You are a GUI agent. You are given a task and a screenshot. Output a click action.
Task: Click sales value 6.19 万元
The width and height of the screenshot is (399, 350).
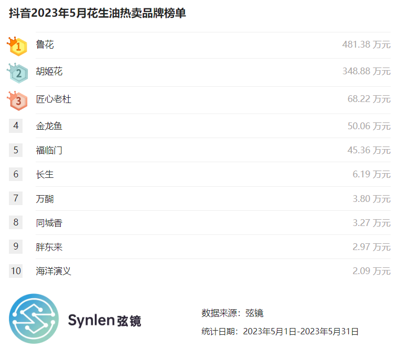[x=372, y=174]
